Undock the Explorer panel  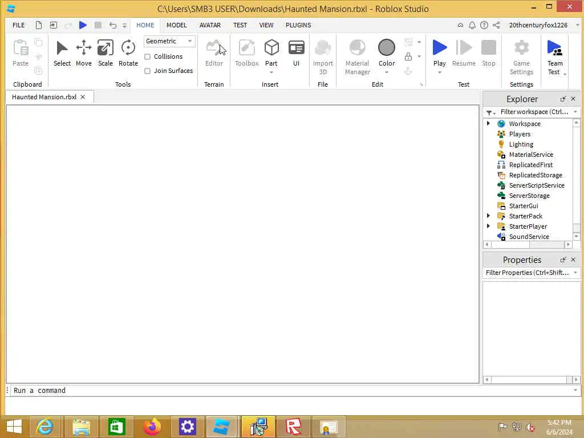point(563,99)
